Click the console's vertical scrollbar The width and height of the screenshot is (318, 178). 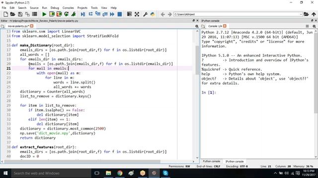(x=316, y=74)
